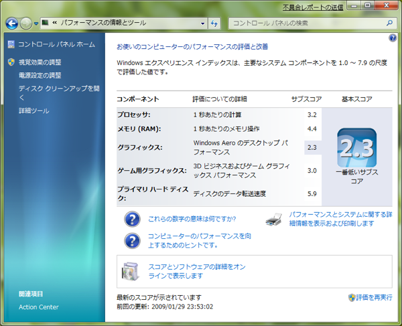Viewport: 402px width, 326px height.
Task: Maximize the window
Action: [x=368, y=6]
